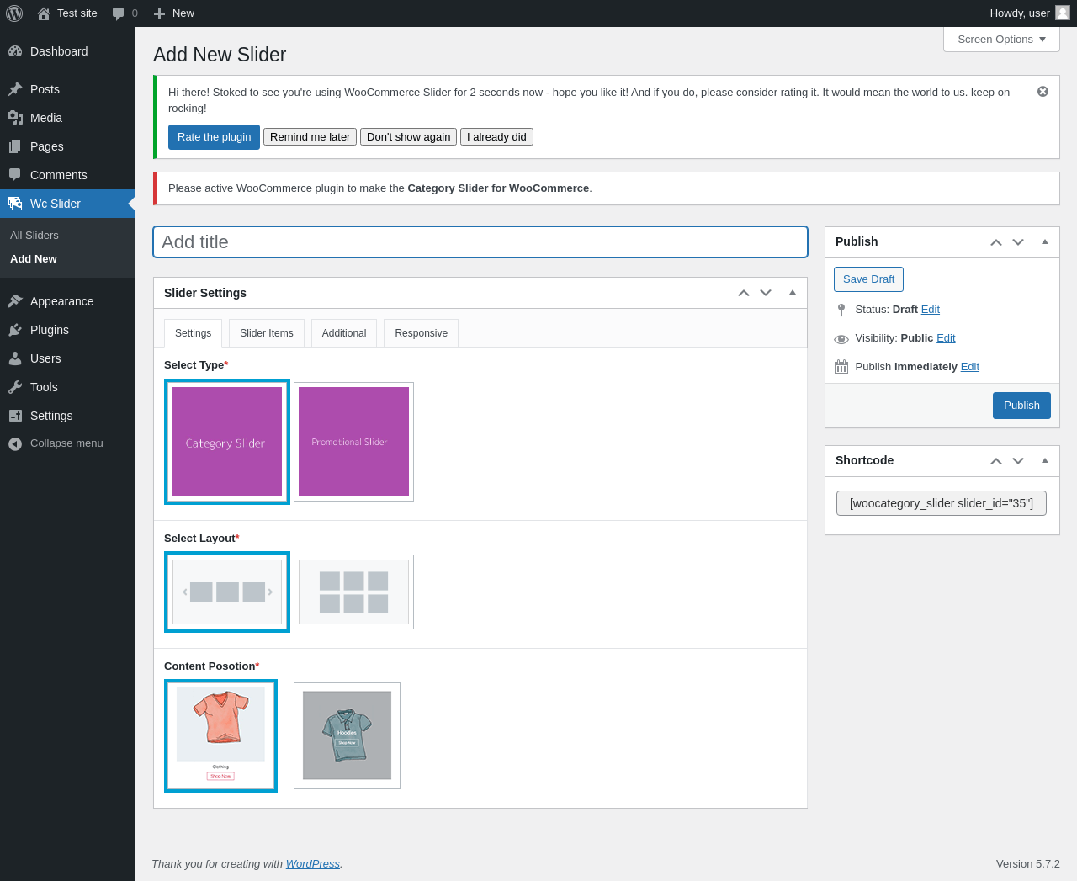The image size is (1077, 881).
Task: Click the Version 5.7.2 footer text
Action: [x=1028, y=864]
